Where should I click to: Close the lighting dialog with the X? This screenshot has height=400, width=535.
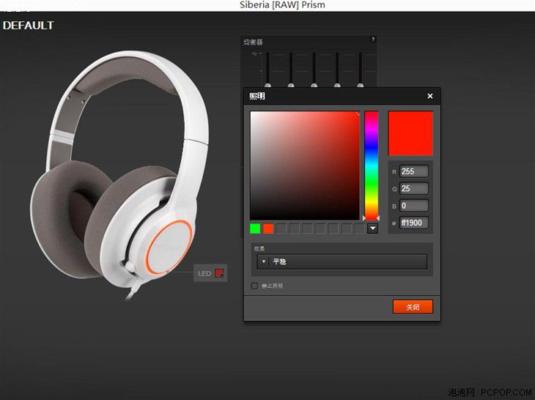[430, 96]
